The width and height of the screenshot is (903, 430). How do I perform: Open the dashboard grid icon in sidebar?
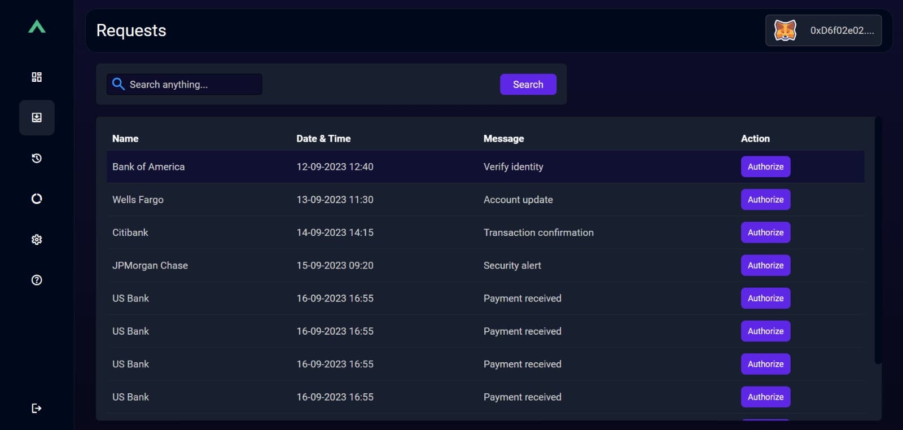[36, 76]
